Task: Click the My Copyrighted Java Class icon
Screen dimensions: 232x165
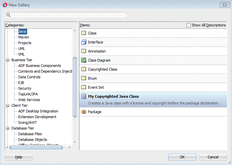Action: 83,96
